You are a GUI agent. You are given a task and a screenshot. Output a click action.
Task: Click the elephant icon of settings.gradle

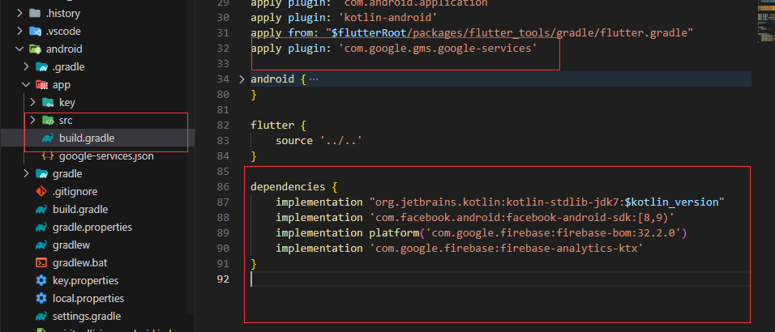coord(41,317)
